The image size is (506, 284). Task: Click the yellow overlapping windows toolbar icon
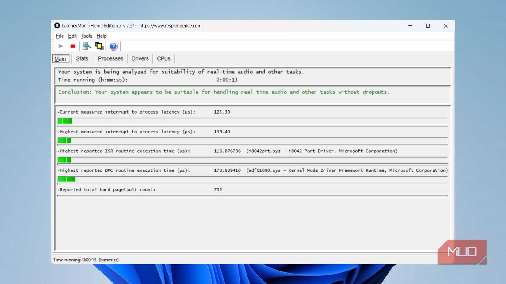coord(99,46)
